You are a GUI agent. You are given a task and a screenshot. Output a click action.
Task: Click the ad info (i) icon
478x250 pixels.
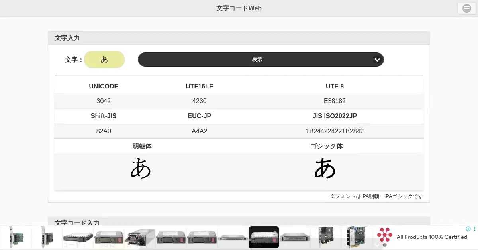[468, 229]
